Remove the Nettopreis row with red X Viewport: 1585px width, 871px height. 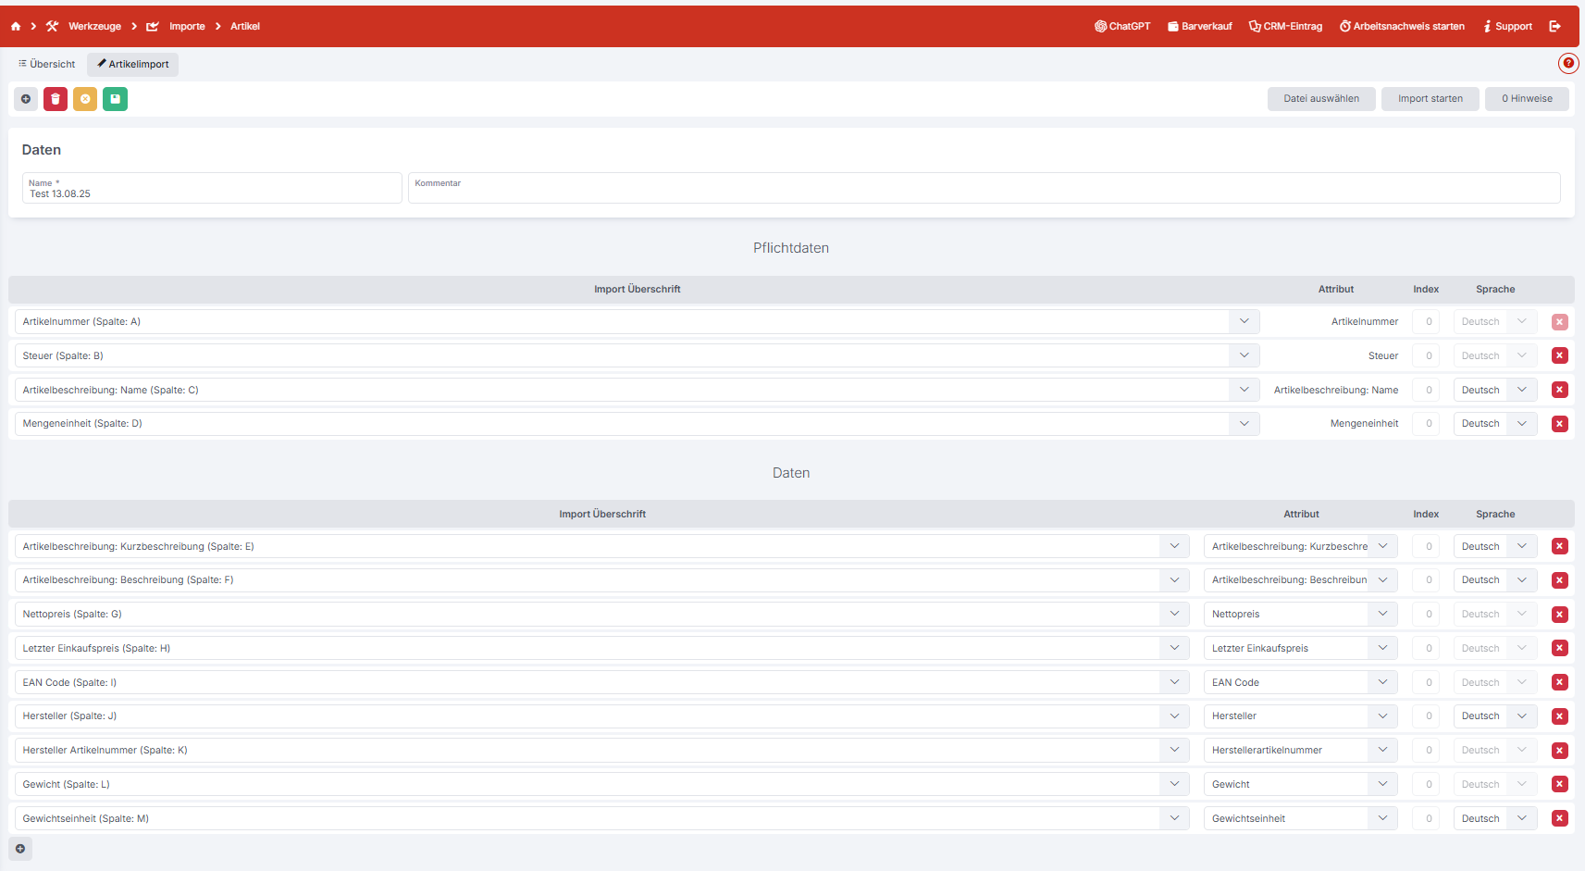(x=1559, y=615)
